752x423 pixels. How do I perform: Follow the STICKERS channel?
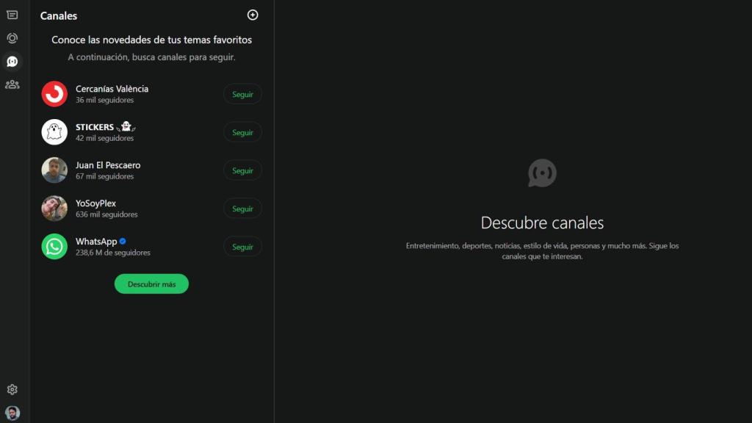(242, 132)
